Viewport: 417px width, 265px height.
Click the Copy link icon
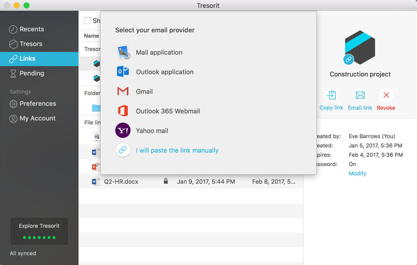click(x=331, y=95)
